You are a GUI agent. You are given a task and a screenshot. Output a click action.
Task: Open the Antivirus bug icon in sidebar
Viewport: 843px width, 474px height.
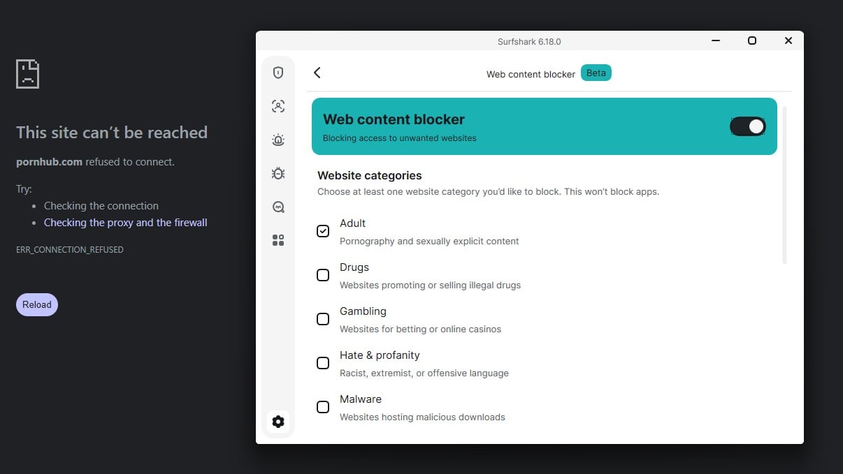pos(278,173)
